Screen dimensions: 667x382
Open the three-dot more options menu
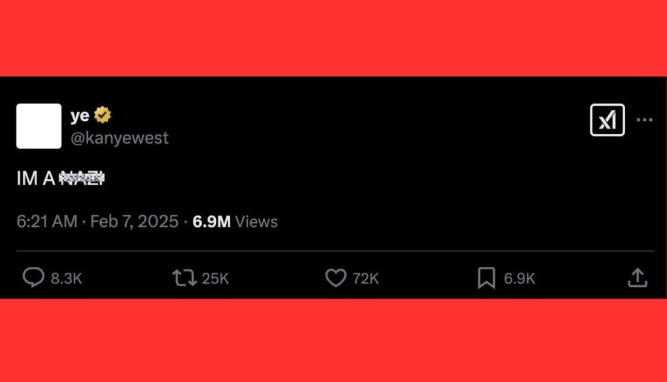coord(644,120)
